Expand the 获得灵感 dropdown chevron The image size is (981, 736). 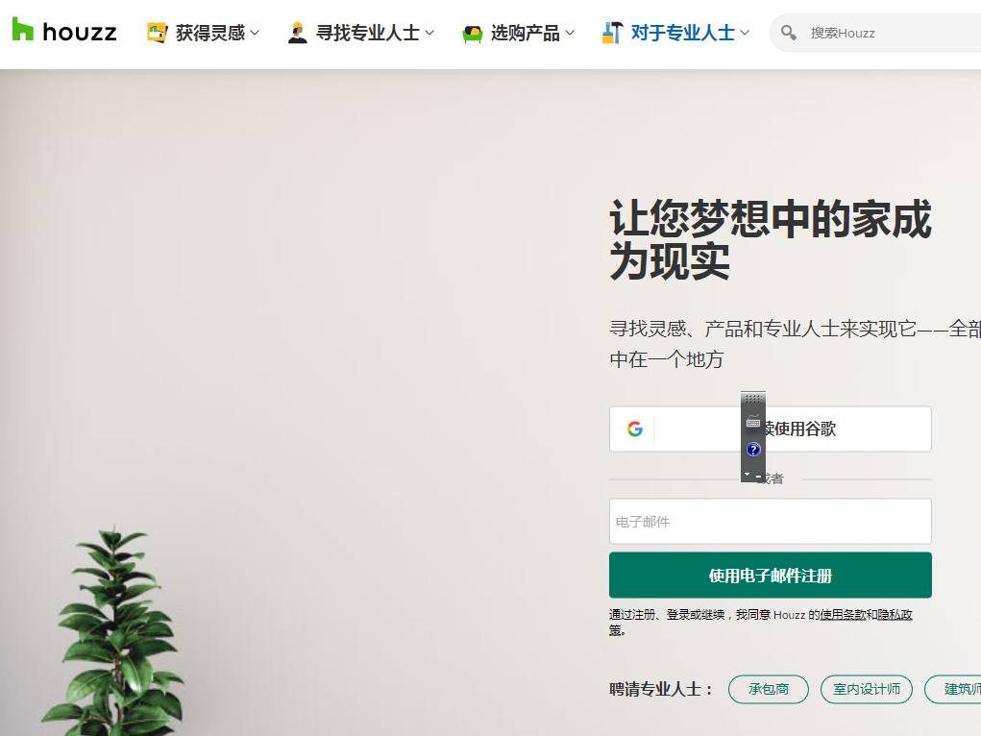point(255,33)
